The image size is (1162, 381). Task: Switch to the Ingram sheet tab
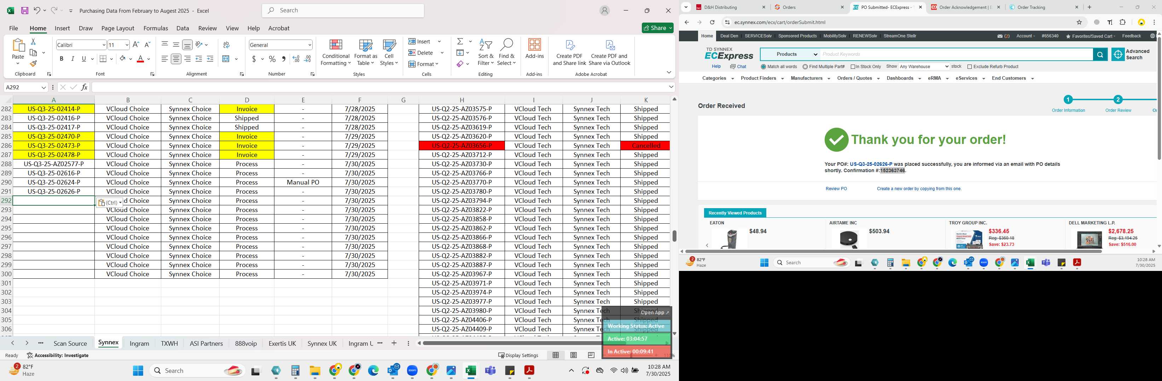click(x=139, y=343)
